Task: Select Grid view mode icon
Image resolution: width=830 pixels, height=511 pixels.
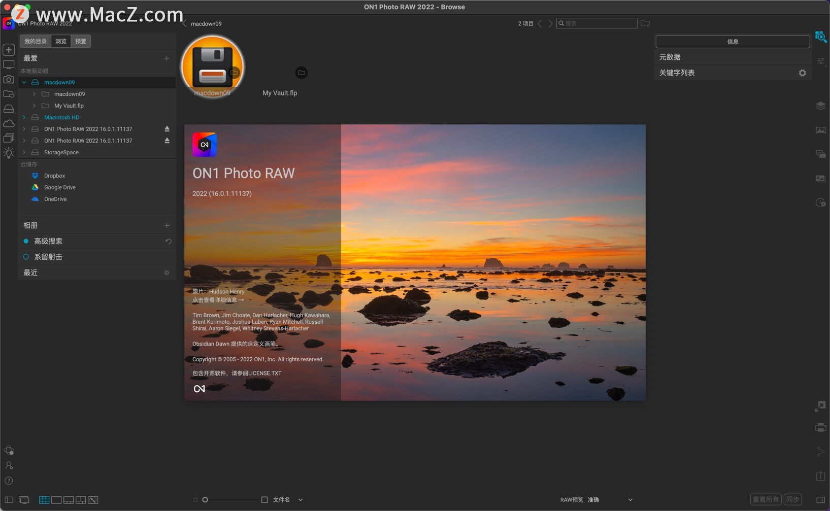Action: (44, 500)
